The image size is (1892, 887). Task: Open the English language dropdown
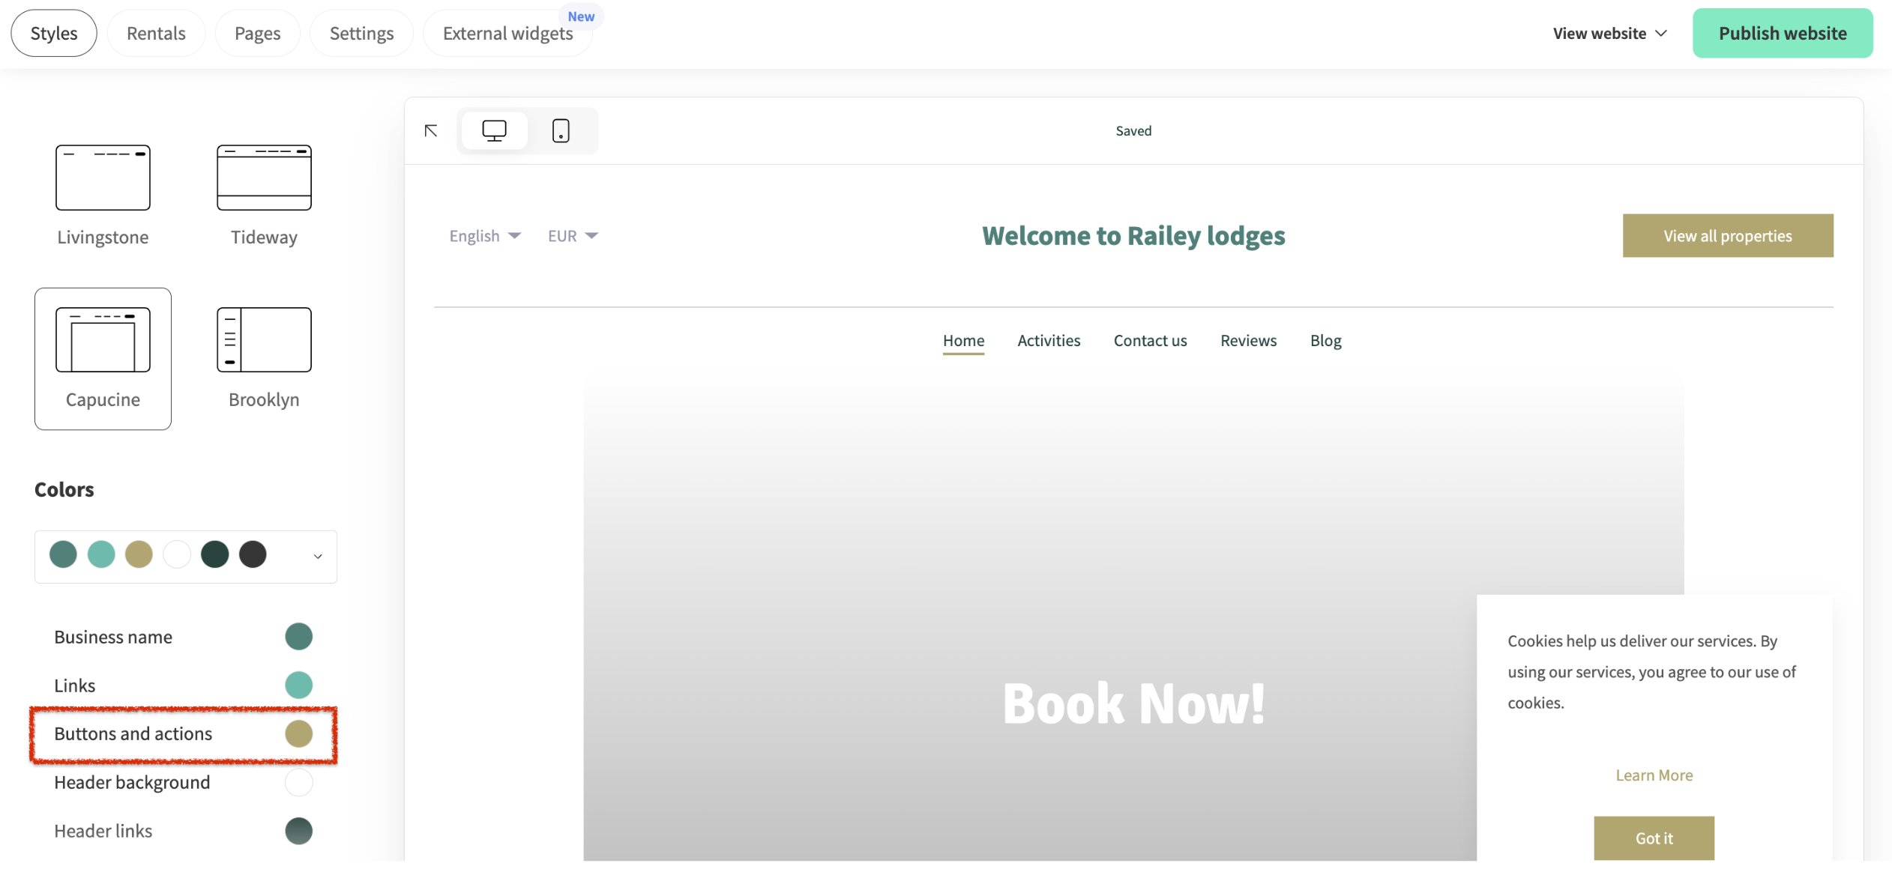pyautogui.click(x=484, y=235)
